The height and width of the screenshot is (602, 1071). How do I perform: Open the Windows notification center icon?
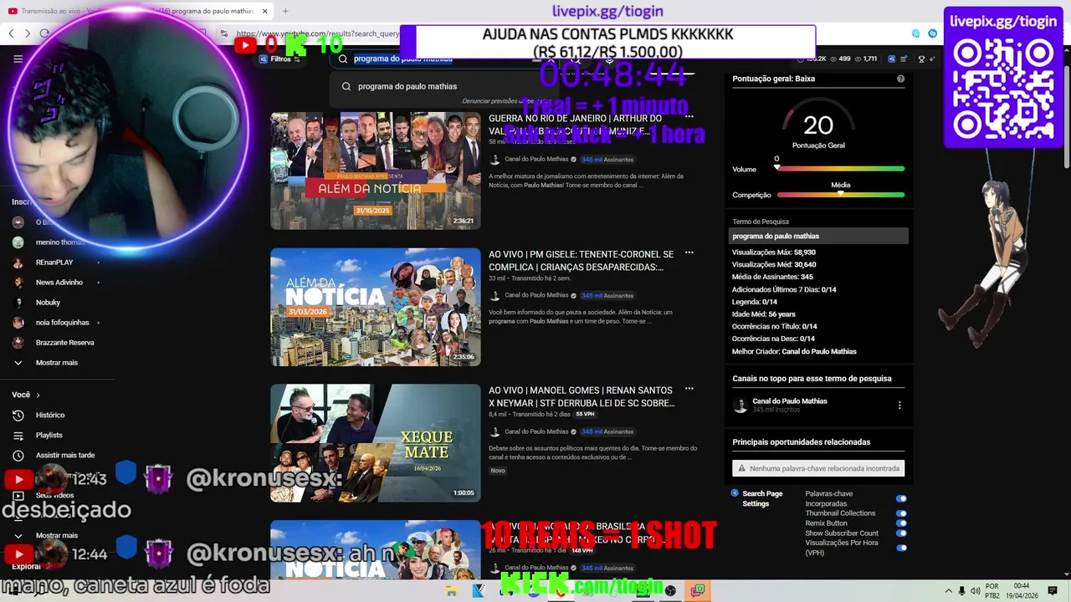point(1053,590)
